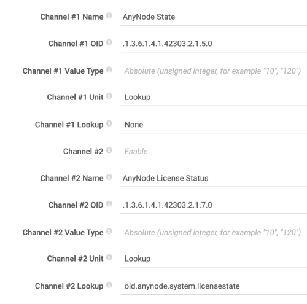
Task: Click the info icon beside Channel #2 Unit
Action: tap(109, 257)
